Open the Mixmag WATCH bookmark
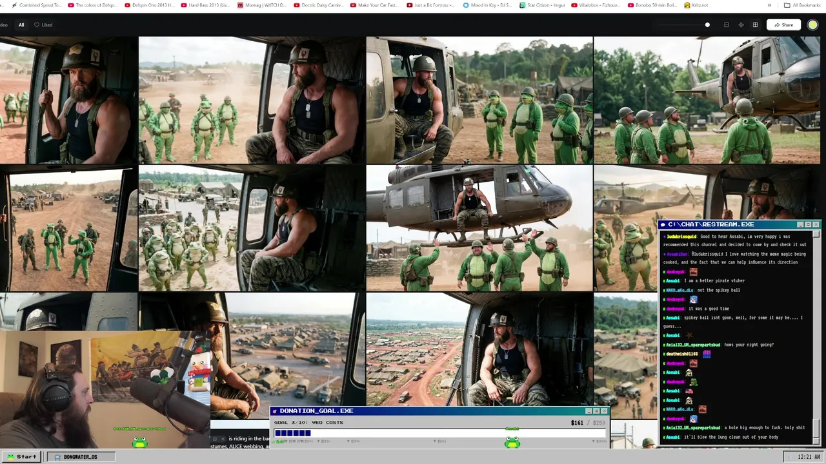 pyautogui.click(x=262, y=5)
